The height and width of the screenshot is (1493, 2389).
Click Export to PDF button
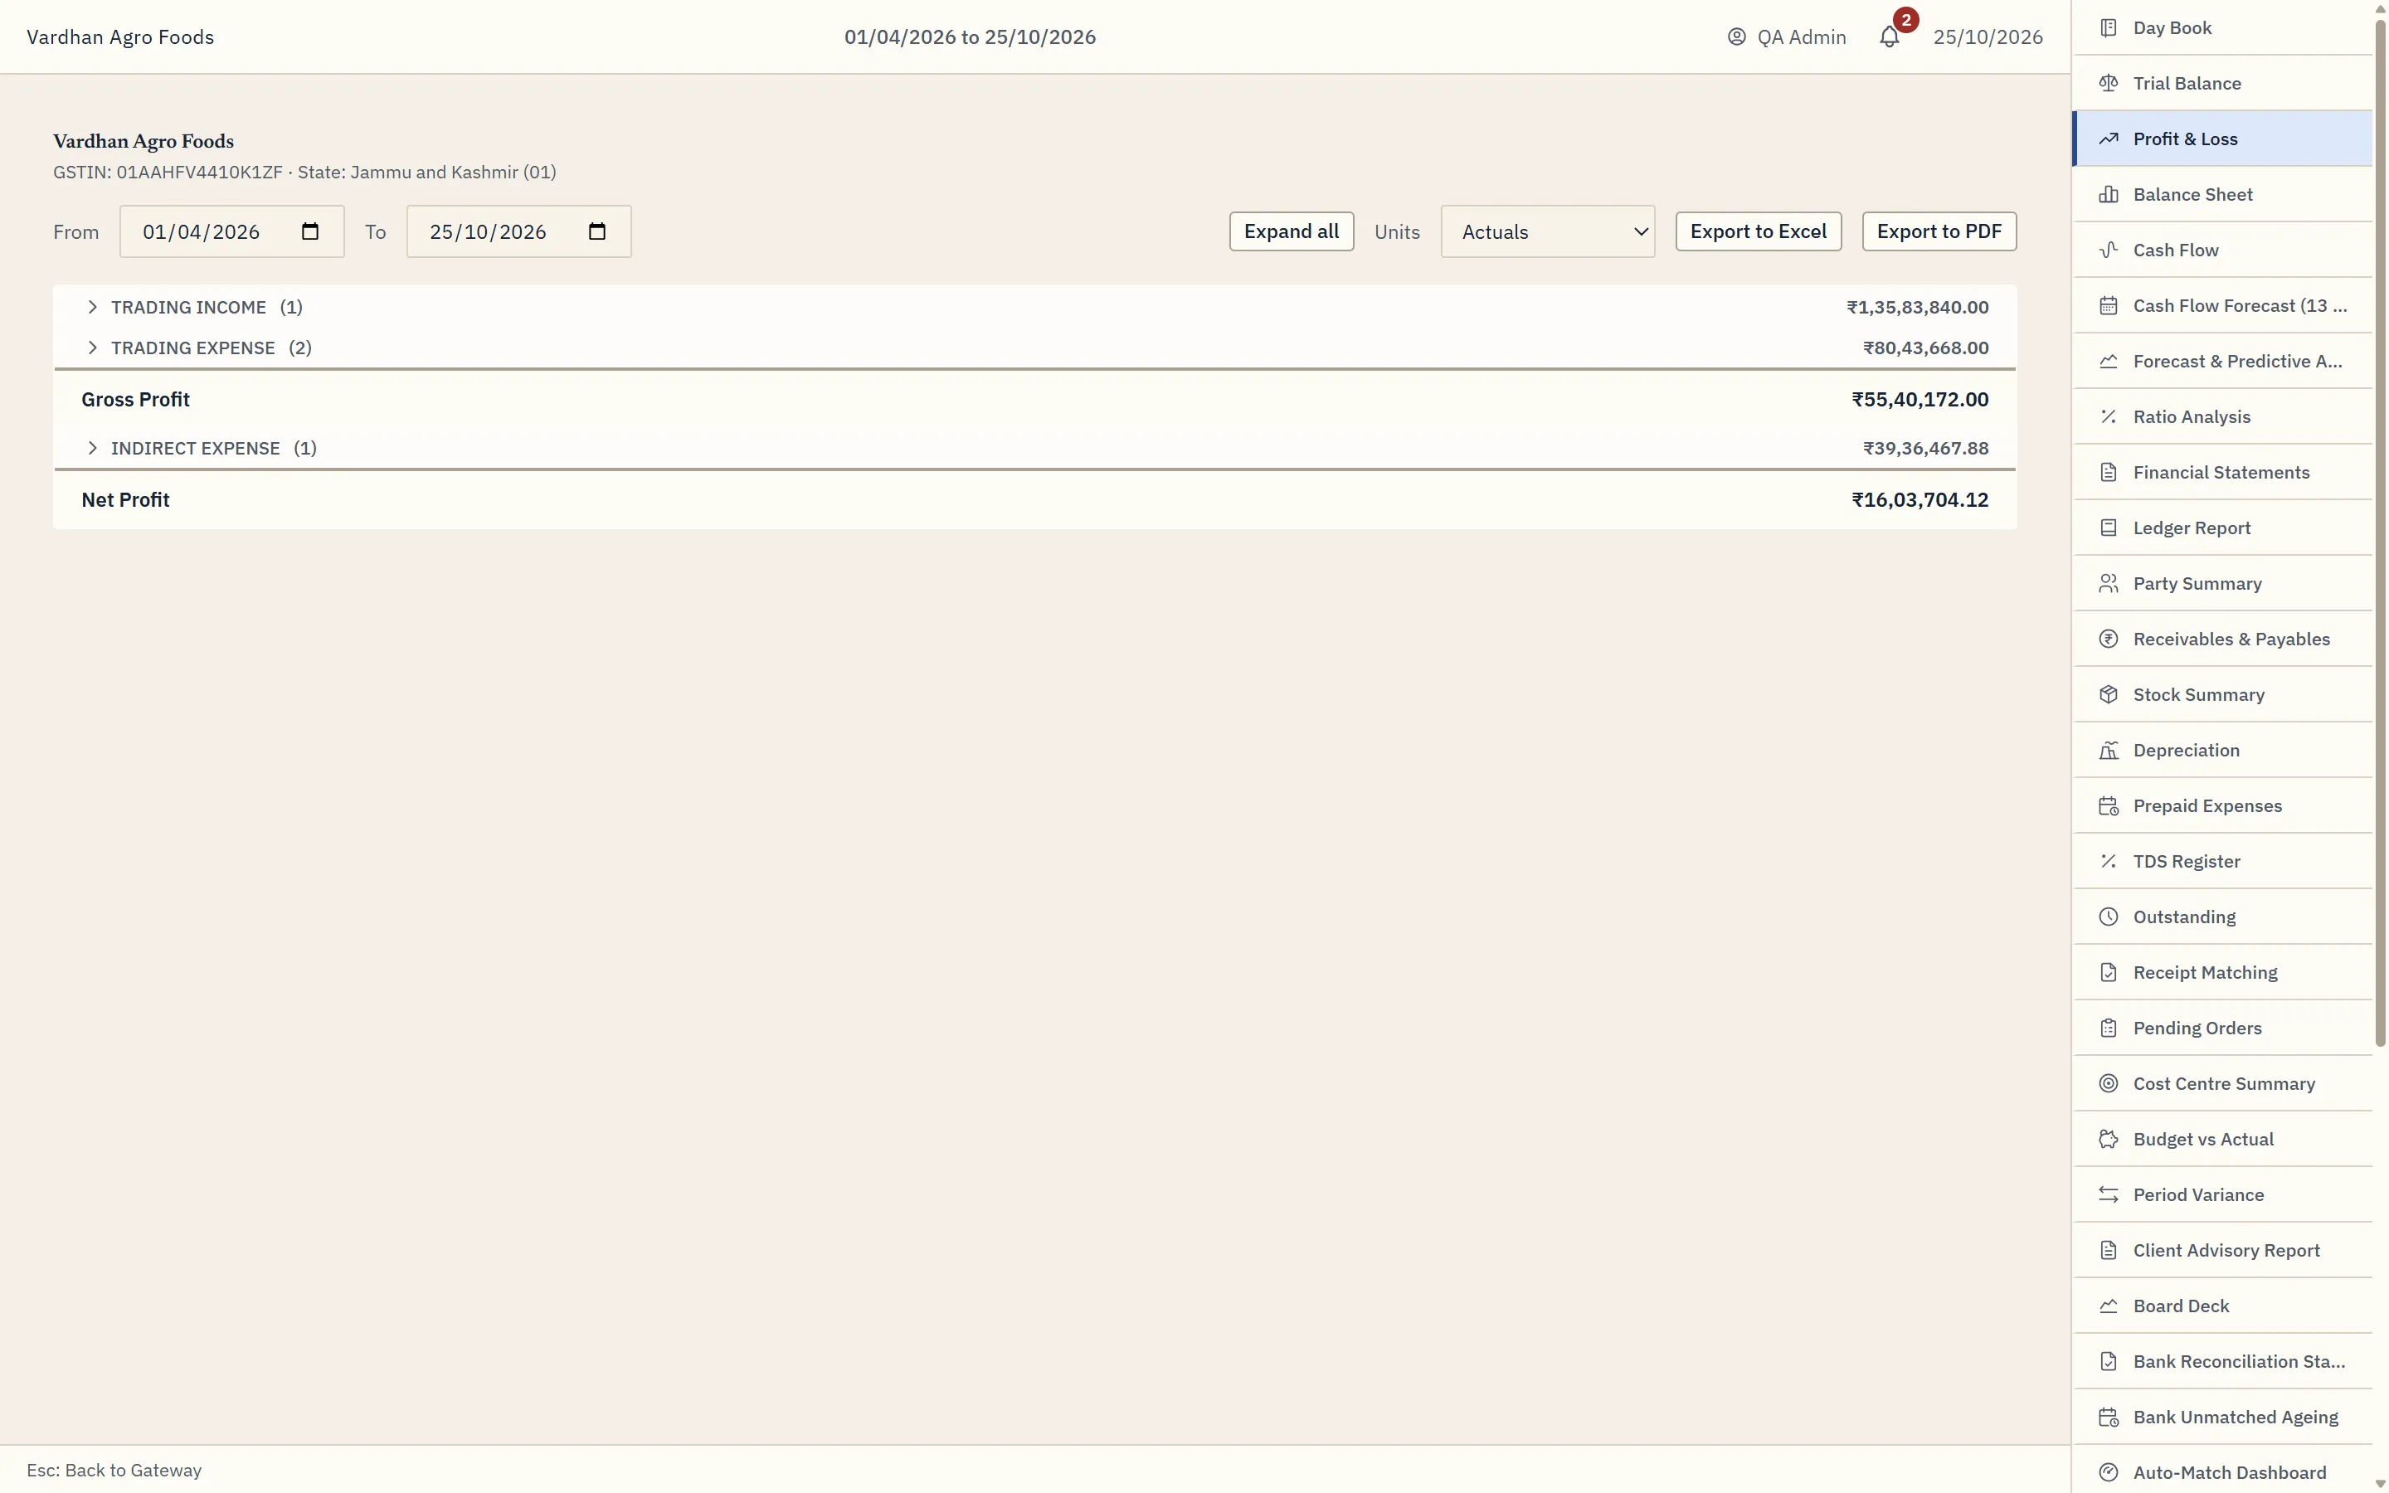pos(1939,231)
